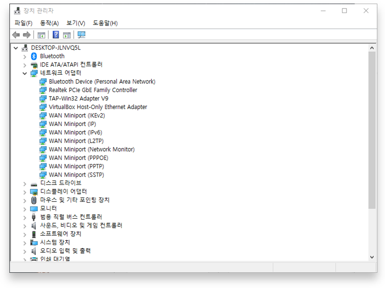The height and width of the screenshot is (288, 385).
Task: Select VirtualBox Host-Only Ethernet Adapter
Action: tap(98, 107)
